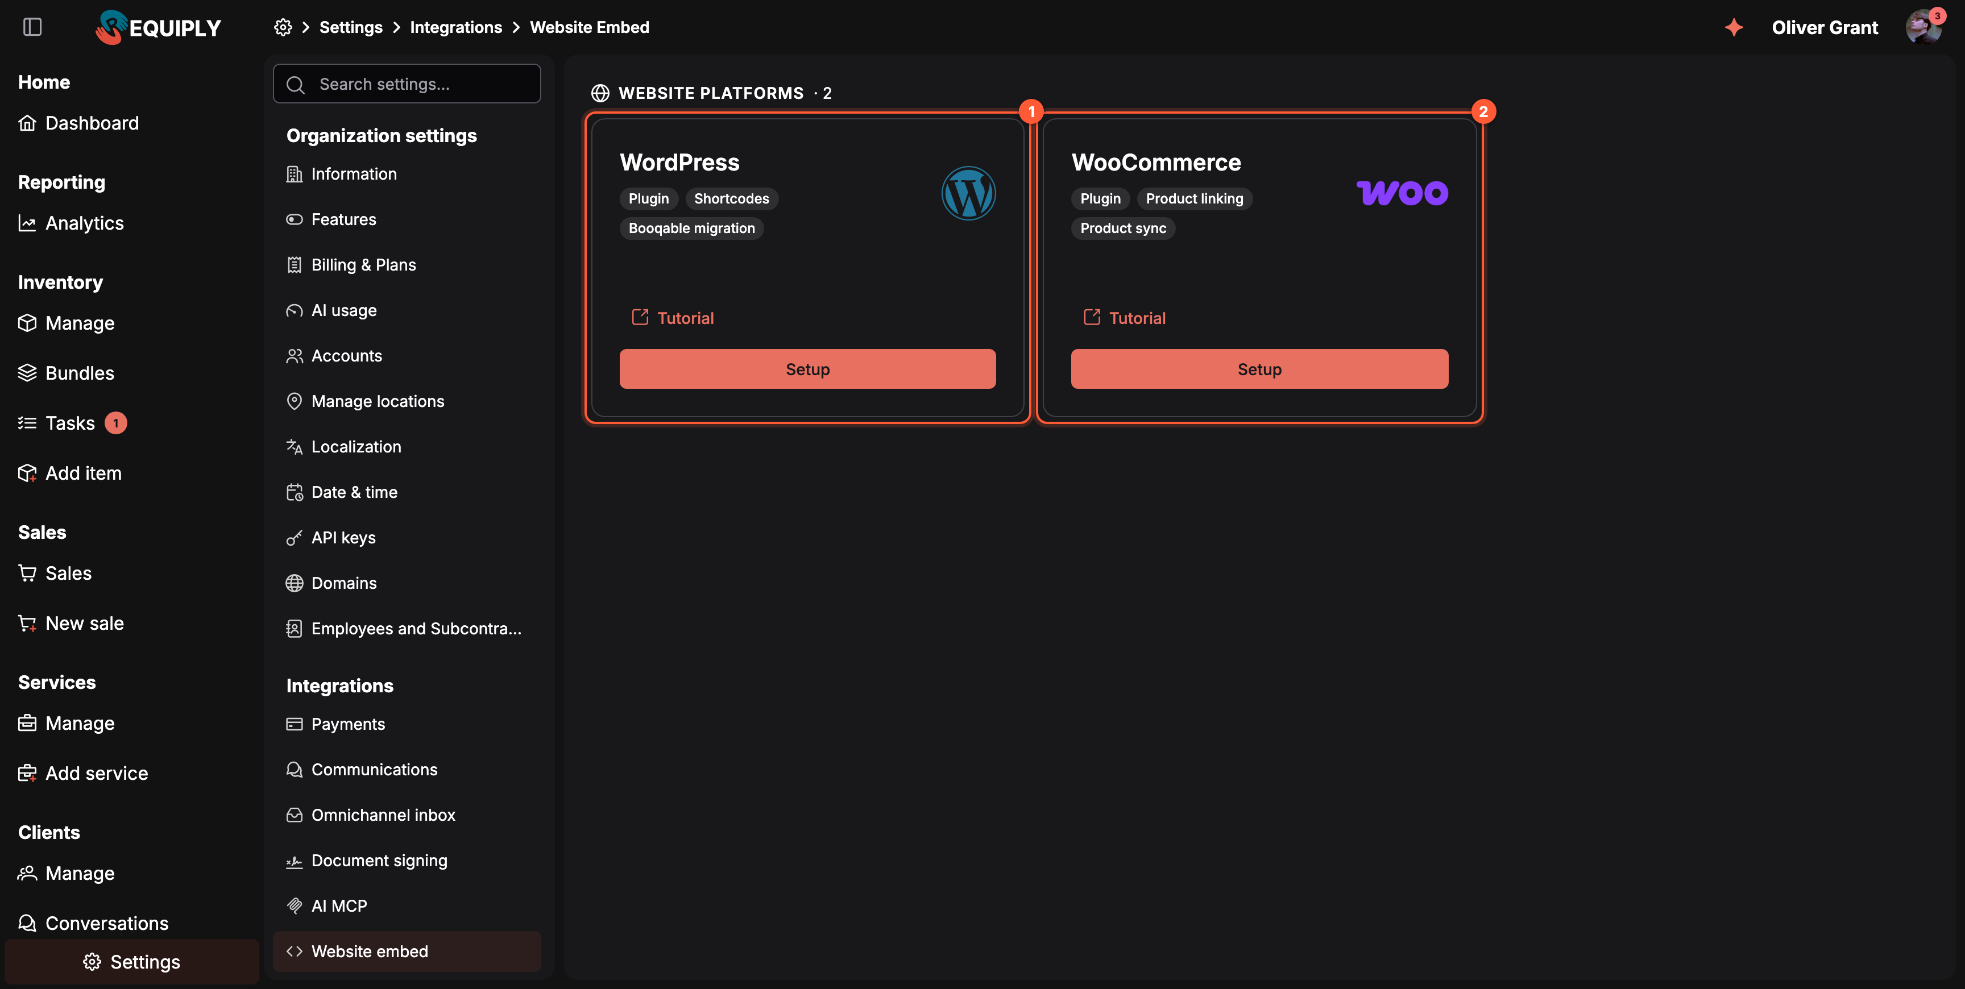The height and width of the screenshot is (989, 1965).
Task: Click the Product linking tag
Action: click(1195, 198)
